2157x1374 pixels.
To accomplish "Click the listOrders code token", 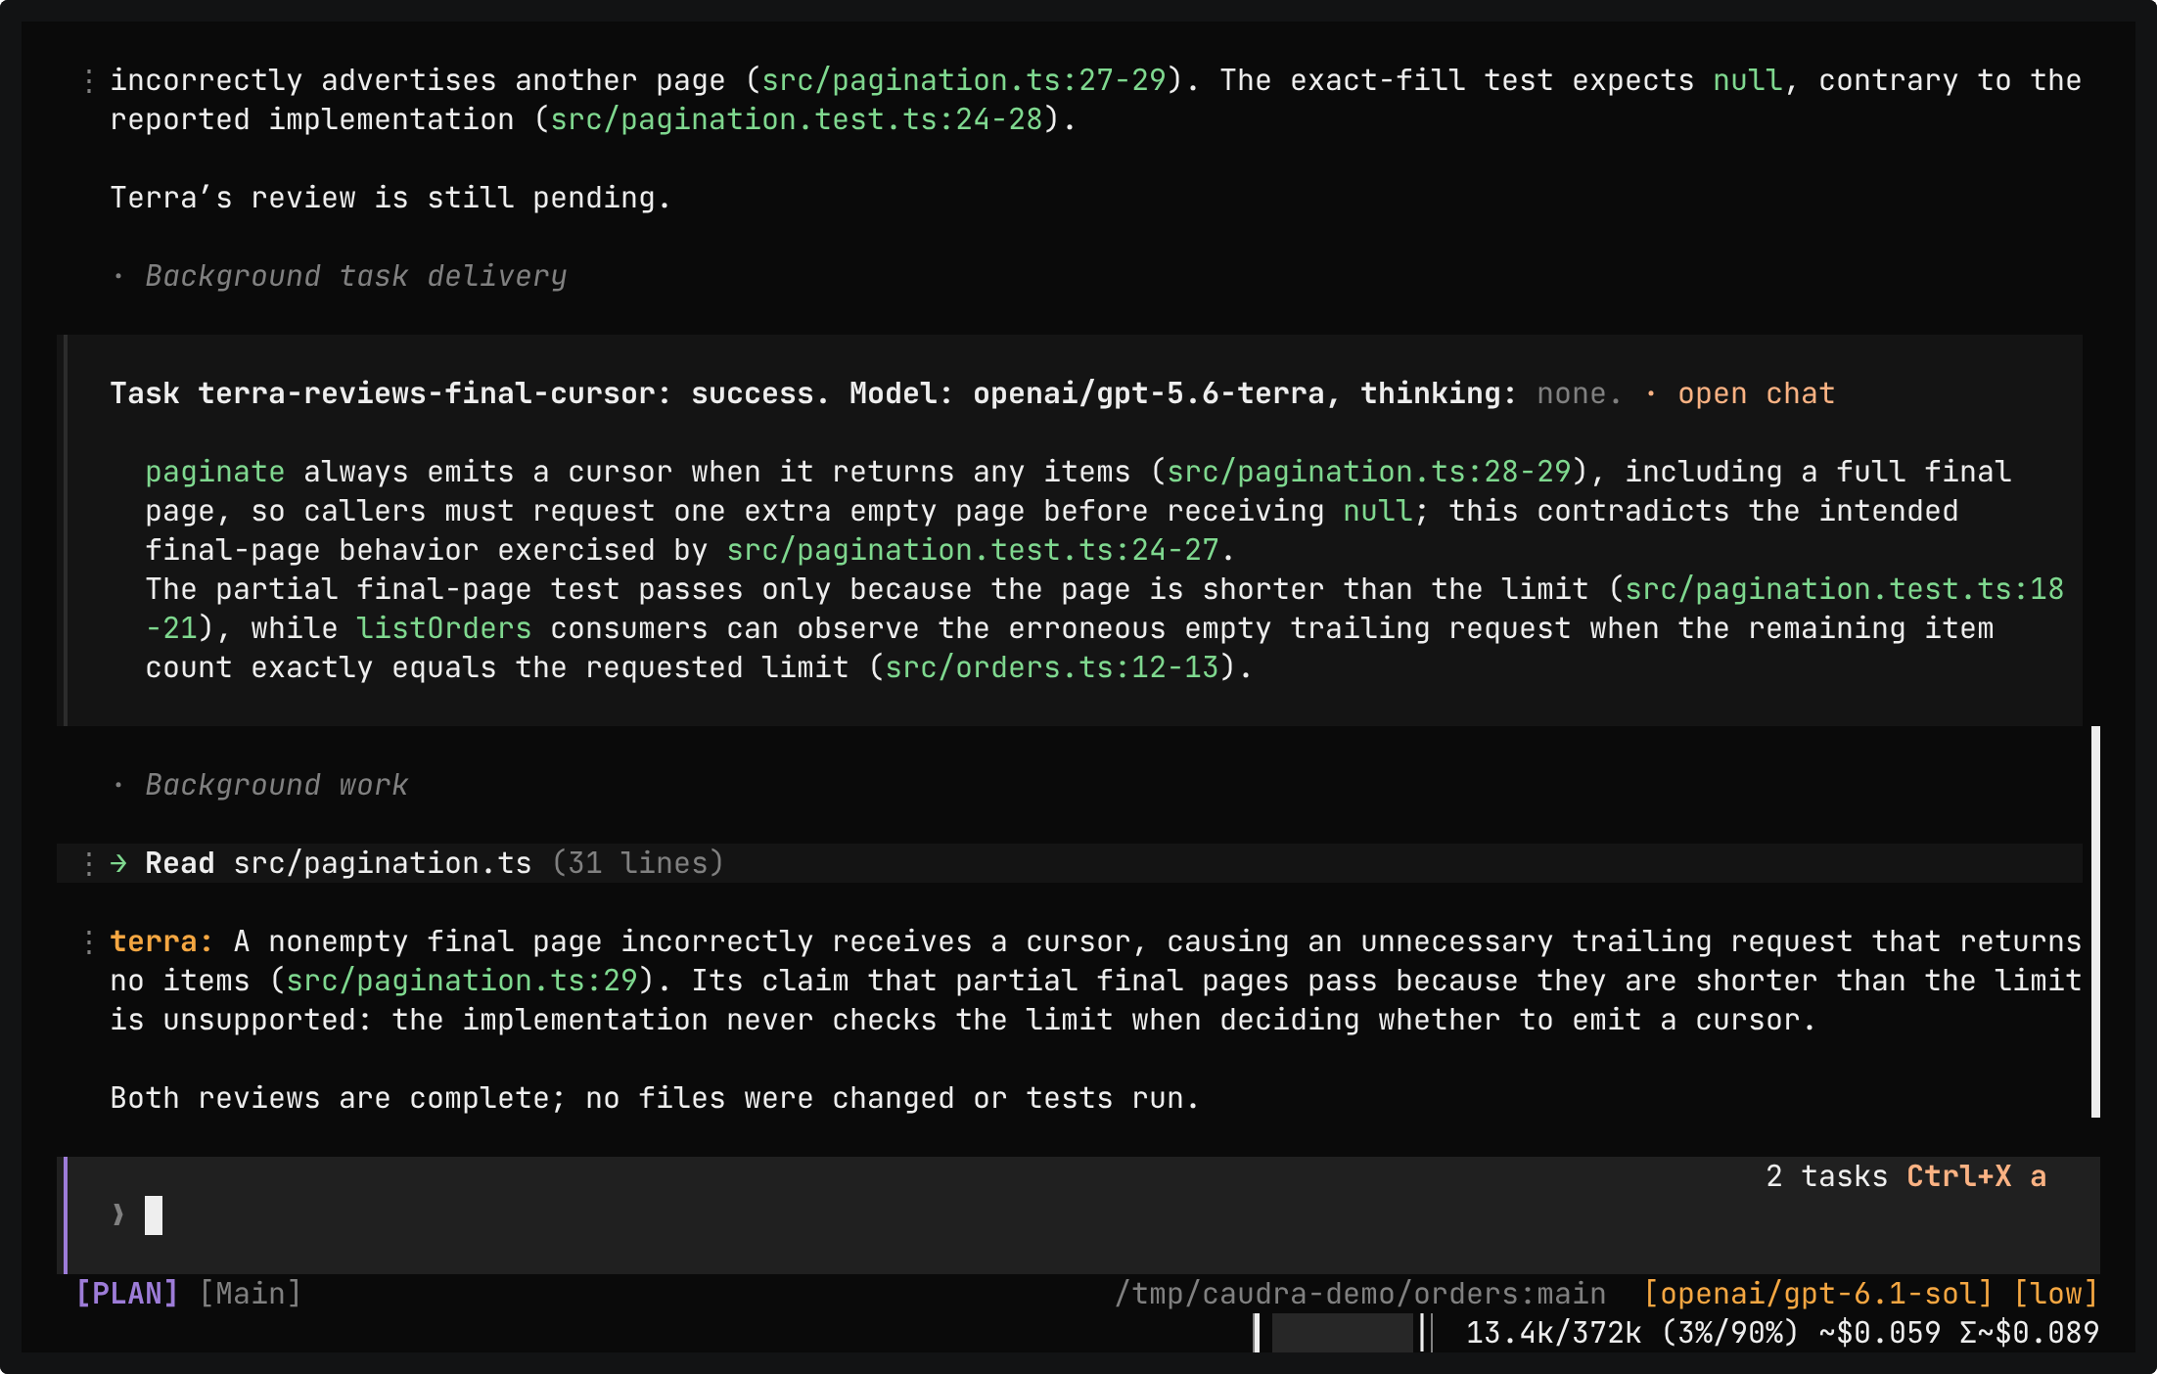I will [x=444, y=628].
